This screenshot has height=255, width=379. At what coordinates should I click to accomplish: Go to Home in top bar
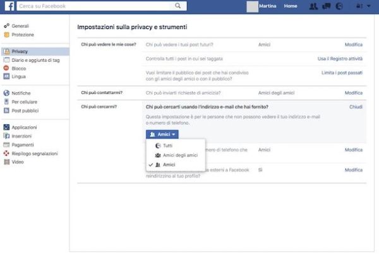coord(291,6)
